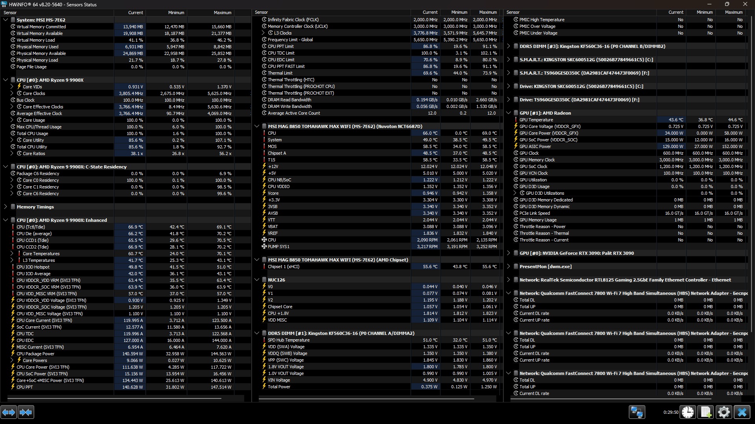Image resolution: width=755 pixels, height=424 pixels.
Task: Click the thermometer icon beside Chipset 1 (xHCI)
Action: pos(264,267)
